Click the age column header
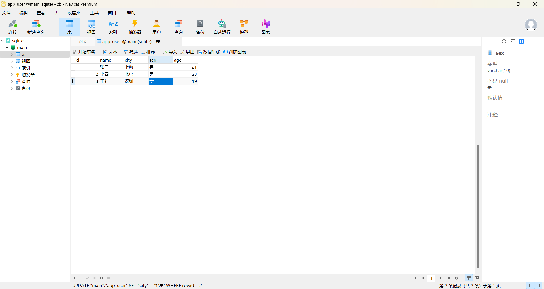Viewport: 544px width, 289px height. [186, 60]
